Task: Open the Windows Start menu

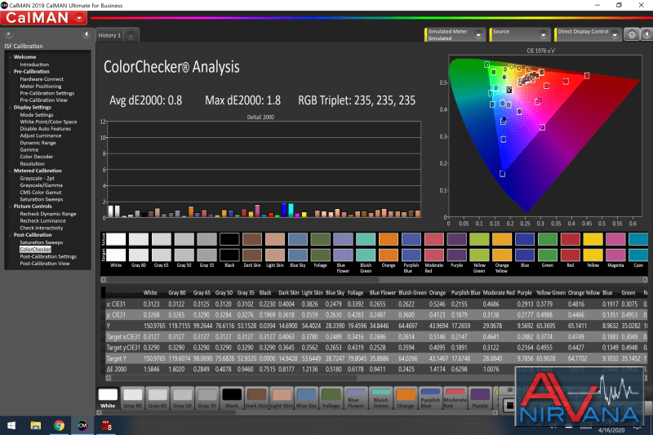Action: tap(11, 425)
